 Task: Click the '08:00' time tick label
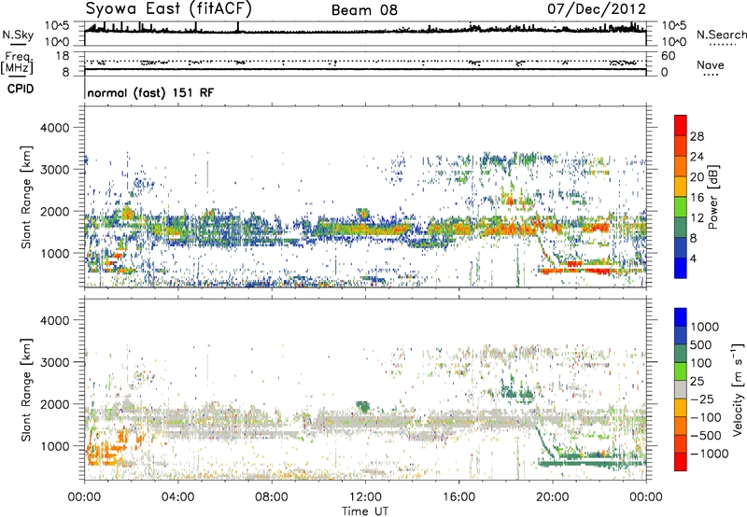pyautogui.click(x=272, y=496)
